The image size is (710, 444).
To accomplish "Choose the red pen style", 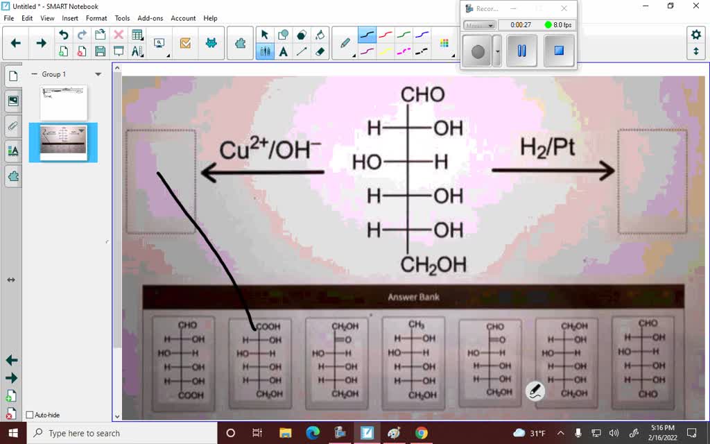I will coord(386,35).
